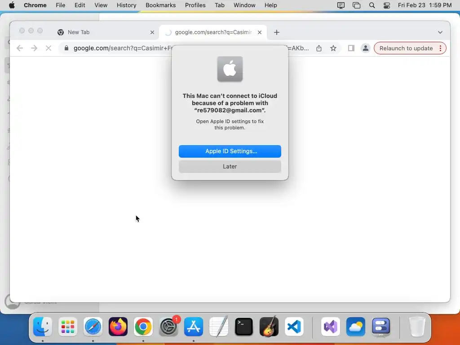Toggle Chrome's side panel icon
Viewport: 460px width, 345px height.
pyautogui.click(x=351, y=48)
